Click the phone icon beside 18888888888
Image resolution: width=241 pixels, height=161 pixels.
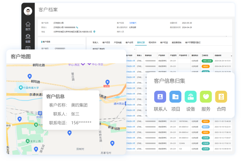77,27
